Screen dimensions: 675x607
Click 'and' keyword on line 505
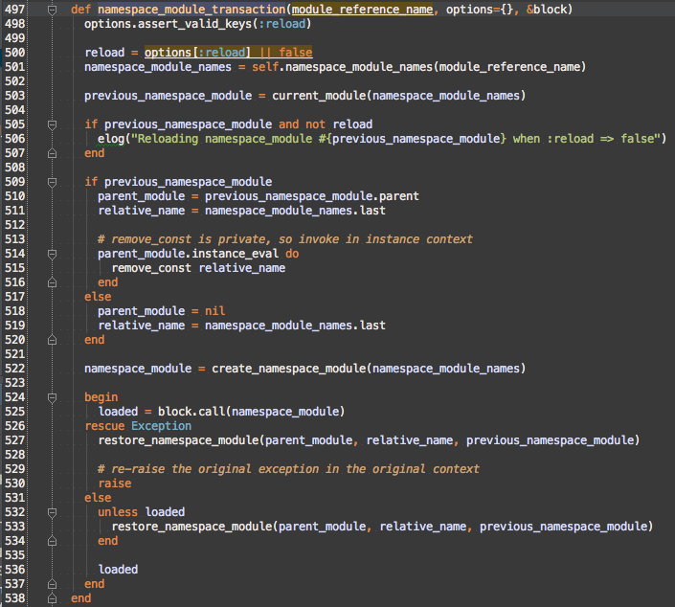[288, 124]
